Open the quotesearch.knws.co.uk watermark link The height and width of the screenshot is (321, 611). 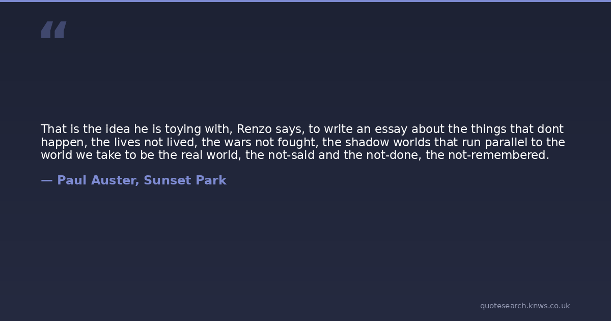pos(524,306)
